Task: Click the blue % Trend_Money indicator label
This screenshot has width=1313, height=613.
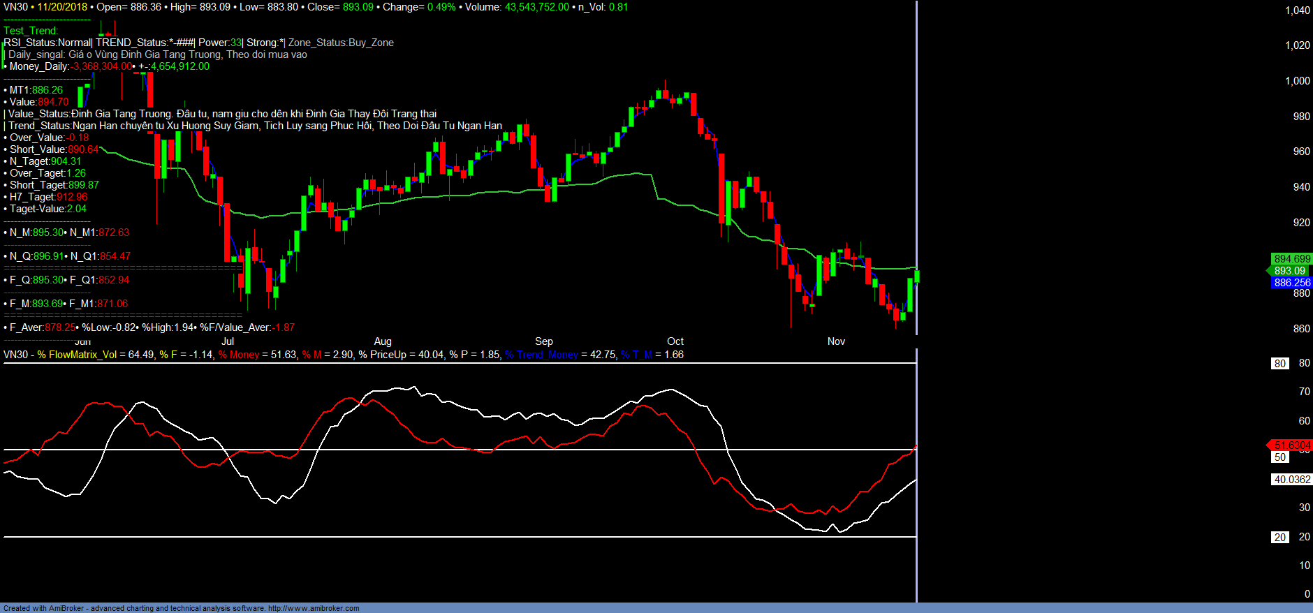Action: (542, 355)
